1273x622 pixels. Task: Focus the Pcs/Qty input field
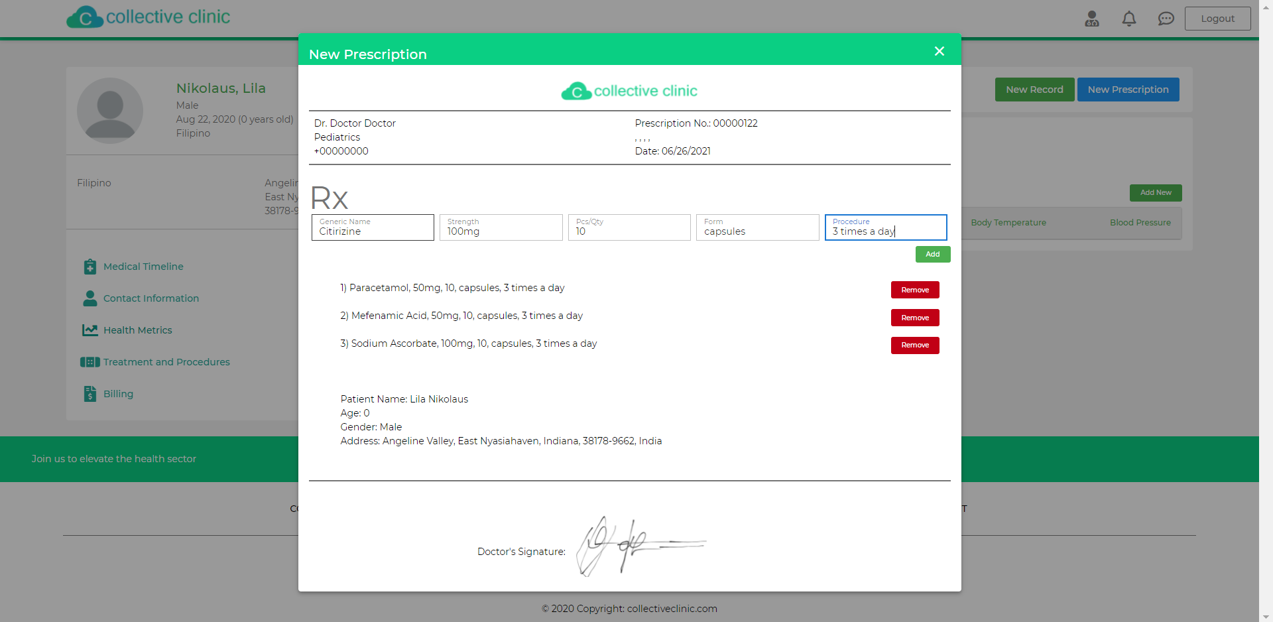(x=629, y=227)
